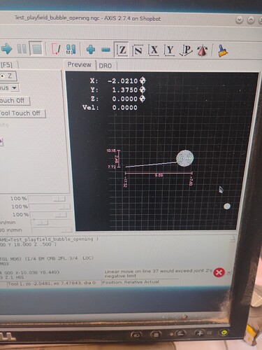Click Position: Relative Actual status text
This screenshot has height=350, width=262.
[131, 282]
